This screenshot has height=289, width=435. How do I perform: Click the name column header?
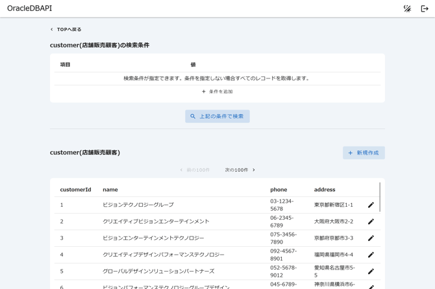click(x=110, y=190)
